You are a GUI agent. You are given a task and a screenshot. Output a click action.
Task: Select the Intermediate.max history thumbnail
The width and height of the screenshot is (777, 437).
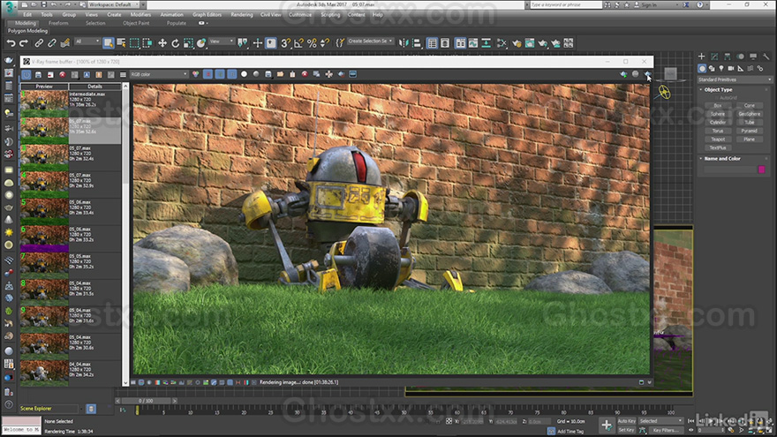click(x=44, y=103)
